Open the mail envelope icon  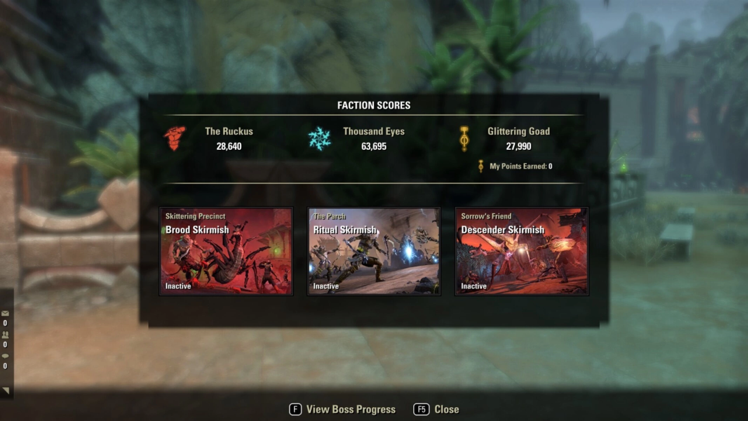5,313
